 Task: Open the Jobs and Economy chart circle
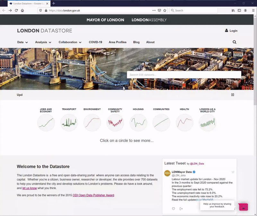point(46,123)
